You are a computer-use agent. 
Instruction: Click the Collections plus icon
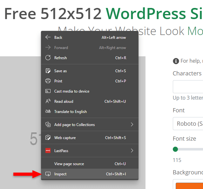pyautogui.click(x=48, y=124)
